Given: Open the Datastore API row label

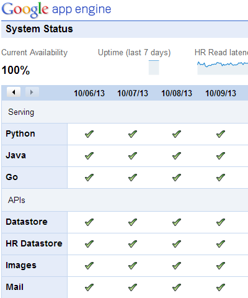Looking at the screenshot, I should coord(27,222).
